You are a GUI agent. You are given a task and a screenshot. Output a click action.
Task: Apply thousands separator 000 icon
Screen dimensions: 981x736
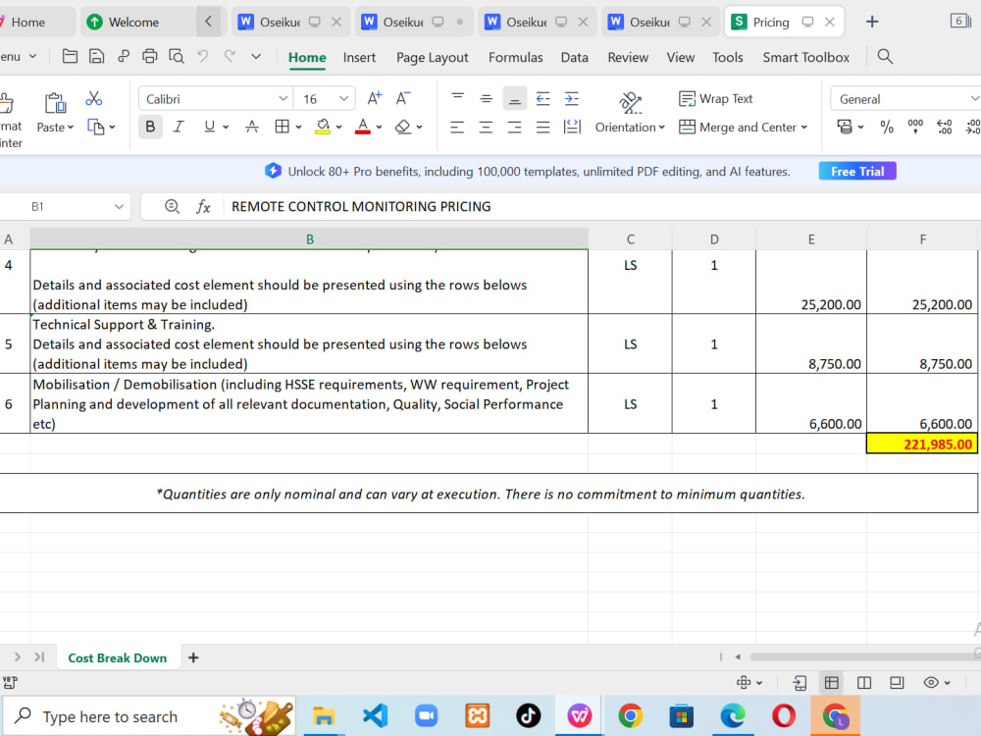[915, 127]
